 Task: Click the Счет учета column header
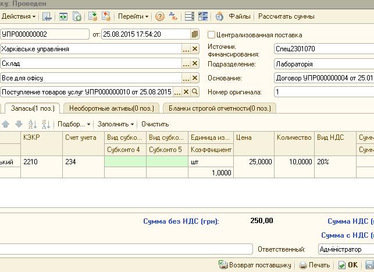pyautogui.click(x=84, y=143)
